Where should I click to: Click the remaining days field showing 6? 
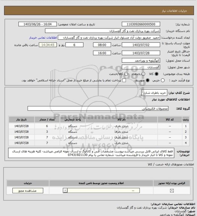coord(74,45)
